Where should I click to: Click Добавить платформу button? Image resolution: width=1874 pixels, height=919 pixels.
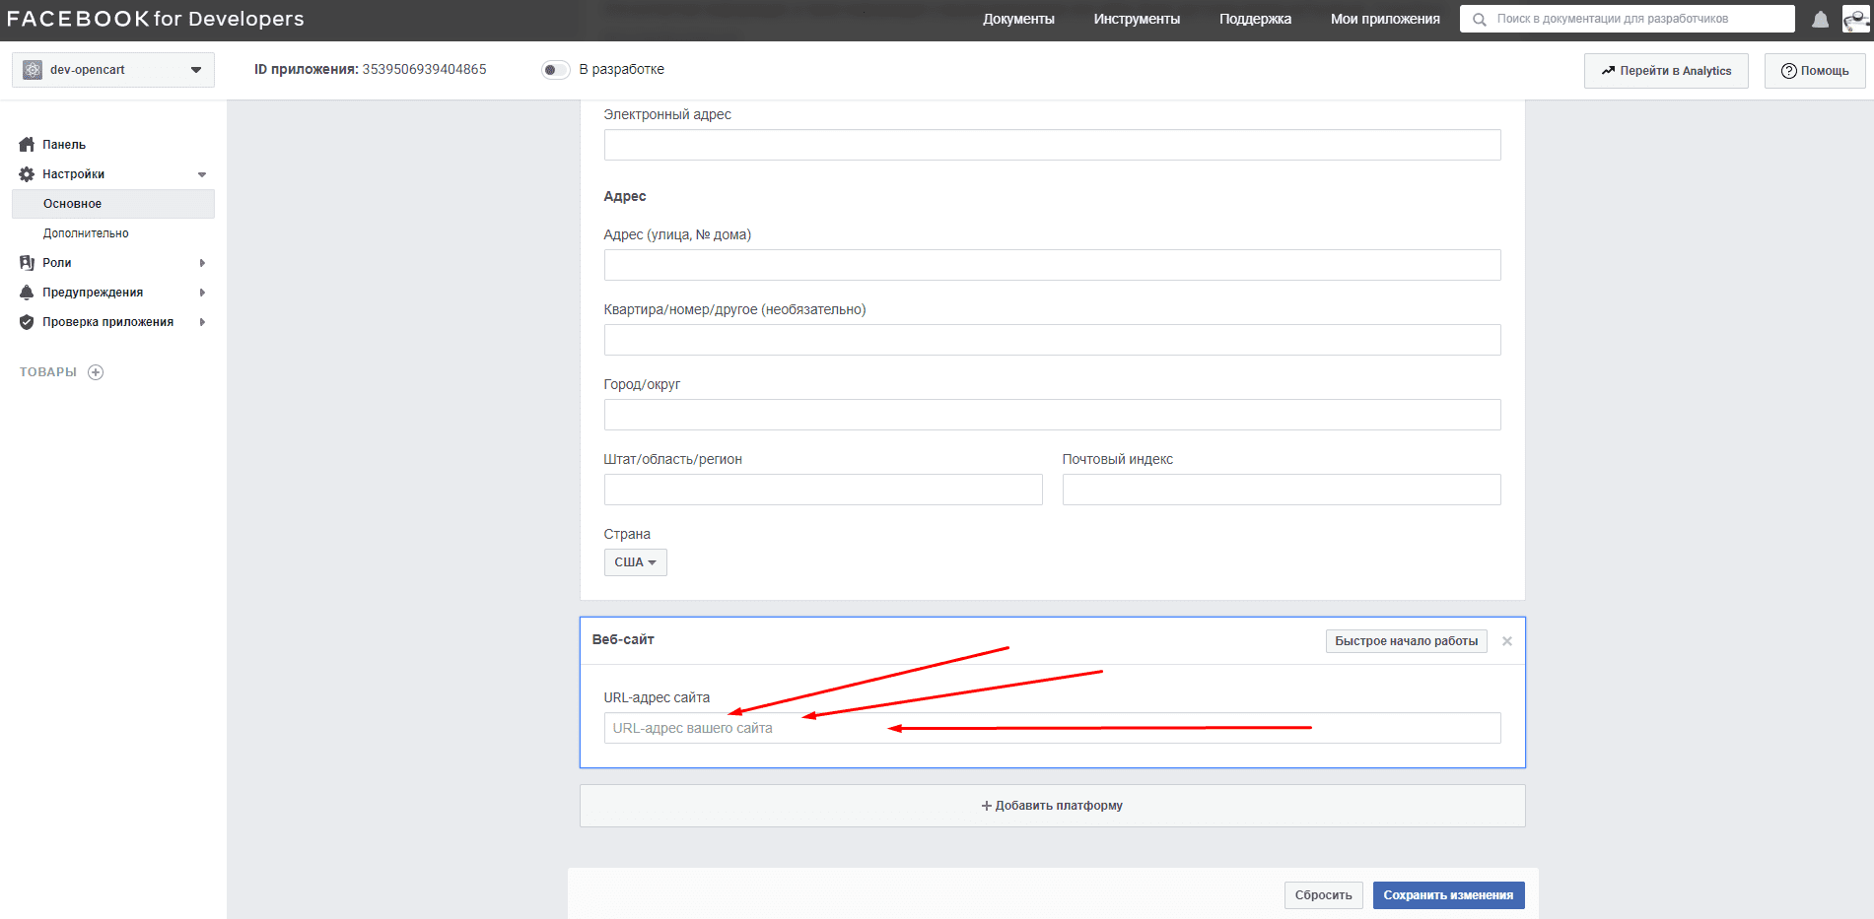(1052, 806)
